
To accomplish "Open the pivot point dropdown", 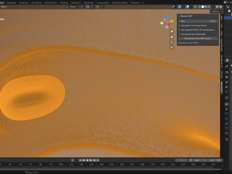I will point(83,7).
